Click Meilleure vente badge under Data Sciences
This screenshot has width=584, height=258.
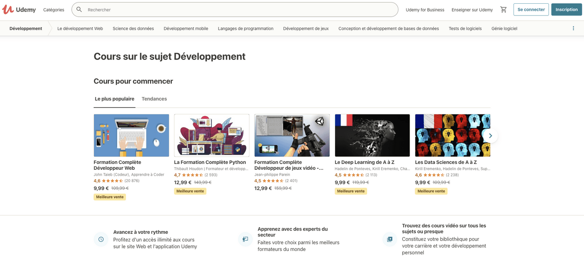click(431, 191)
